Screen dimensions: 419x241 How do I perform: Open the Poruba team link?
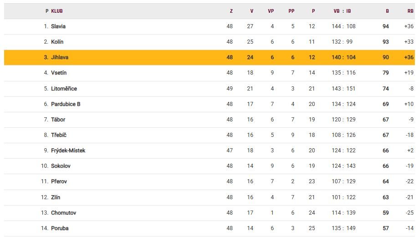[x=60, y=228]
